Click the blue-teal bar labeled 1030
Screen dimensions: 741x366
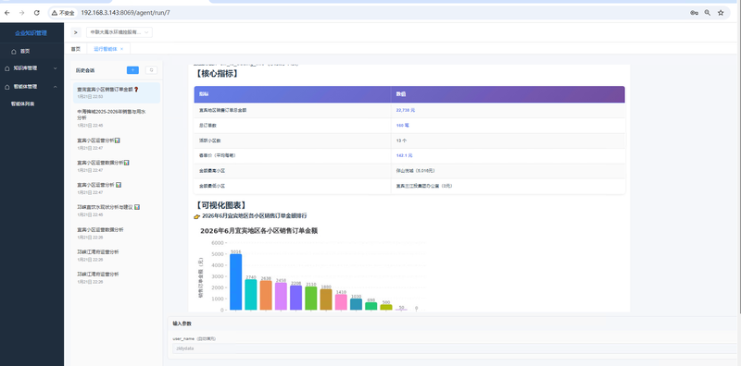[357, 304]
